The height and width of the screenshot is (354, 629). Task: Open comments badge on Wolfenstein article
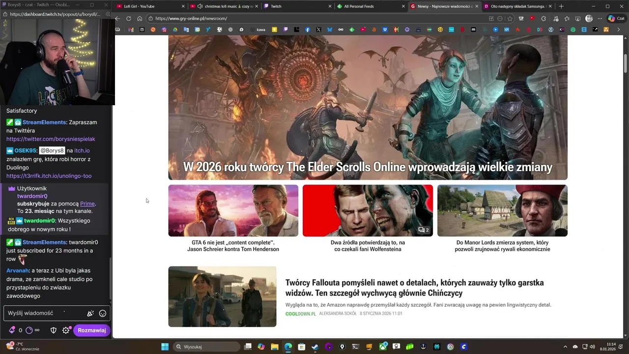pyautogui.click(x=424, y=230)
